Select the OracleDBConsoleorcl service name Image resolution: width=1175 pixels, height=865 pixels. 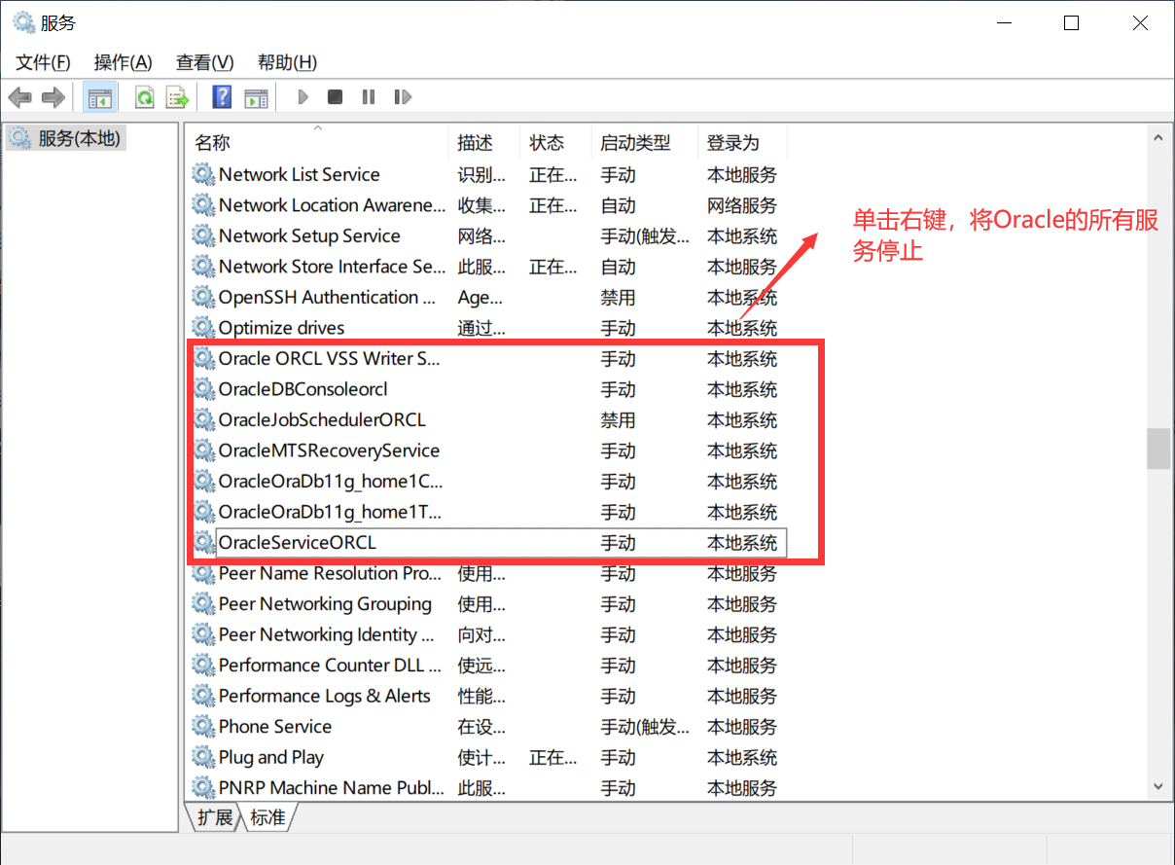pos(303,389)
